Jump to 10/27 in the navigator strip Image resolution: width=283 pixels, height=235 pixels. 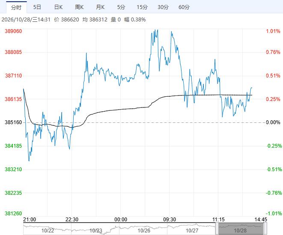pyautogui.click(x=192, y=231)
